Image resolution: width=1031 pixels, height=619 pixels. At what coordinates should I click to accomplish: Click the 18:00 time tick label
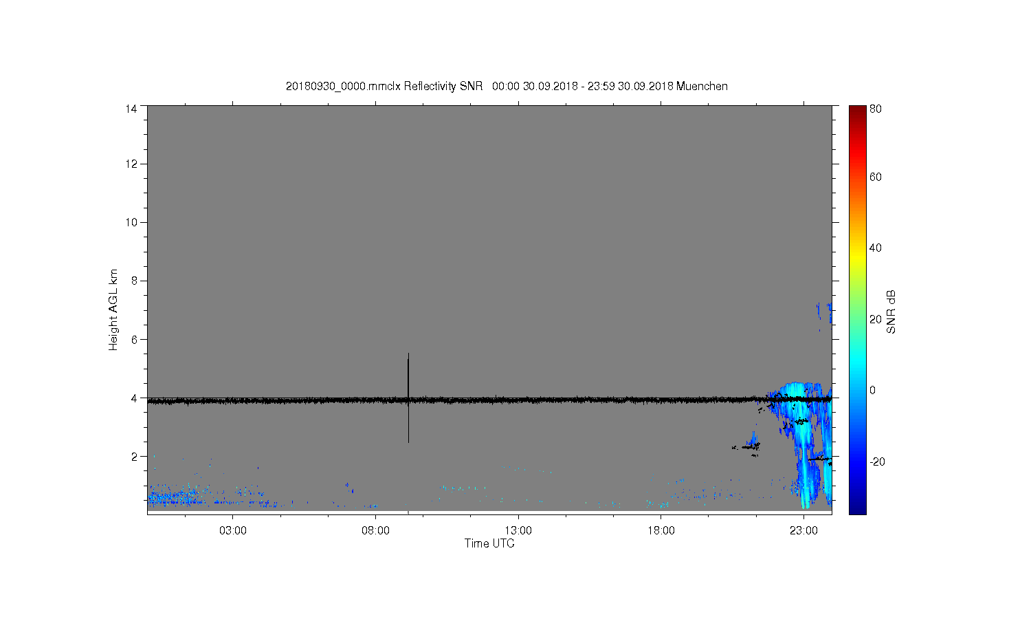coord(661,531)
